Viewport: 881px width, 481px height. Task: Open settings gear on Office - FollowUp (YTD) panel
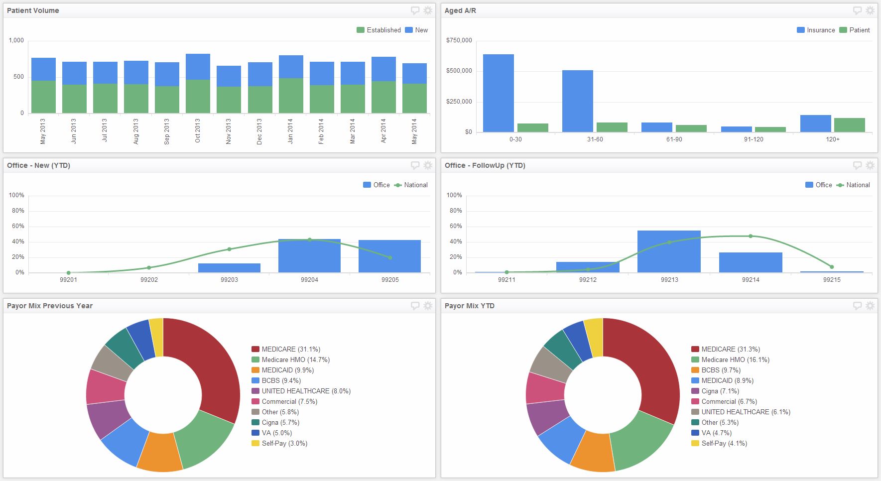pyautogui.click(x=871, y=165)
